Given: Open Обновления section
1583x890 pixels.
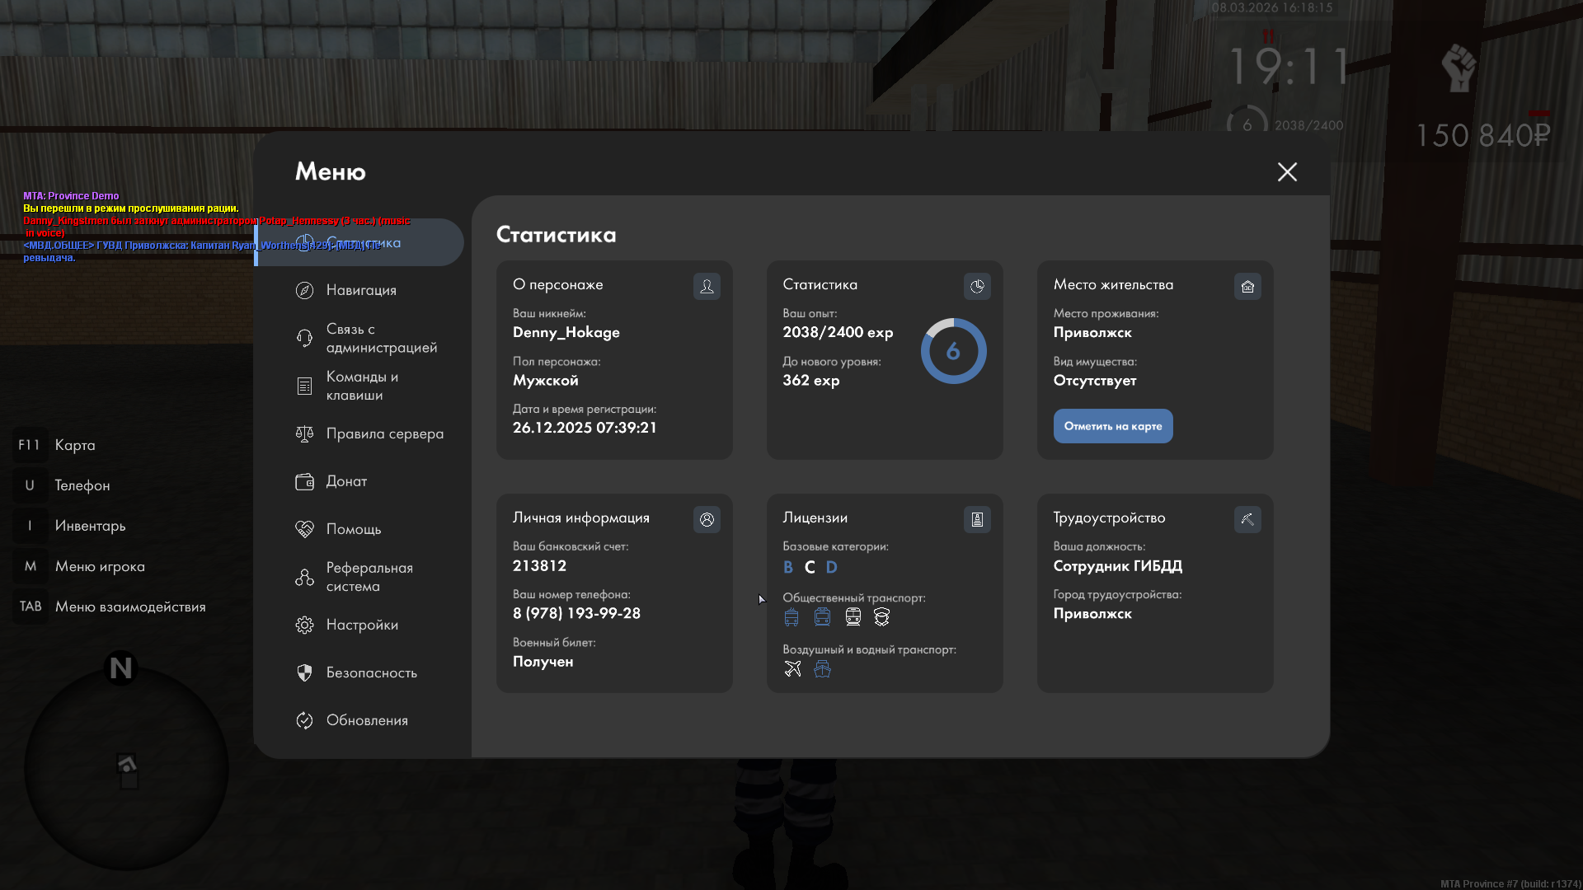Looking at the screenshot, I should 367,720.
